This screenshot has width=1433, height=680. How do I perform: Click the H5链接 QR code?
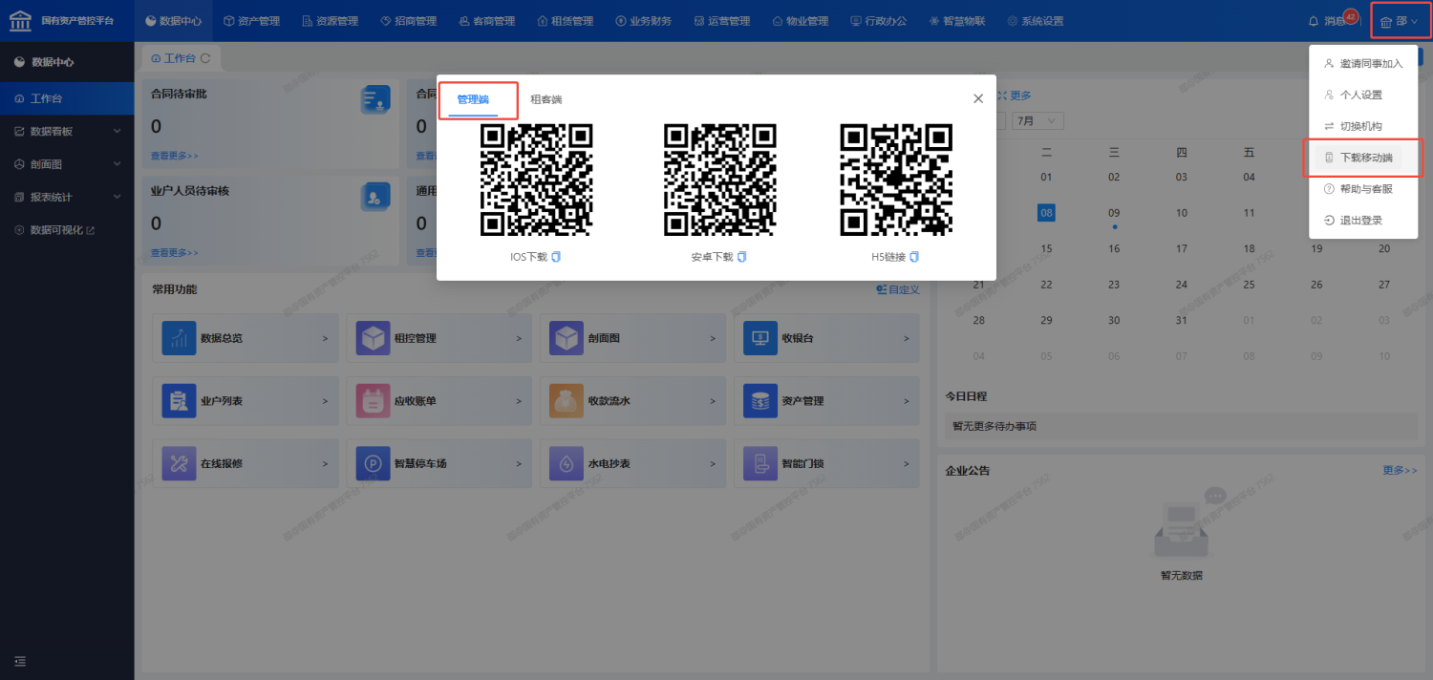(x=896, y=180)
